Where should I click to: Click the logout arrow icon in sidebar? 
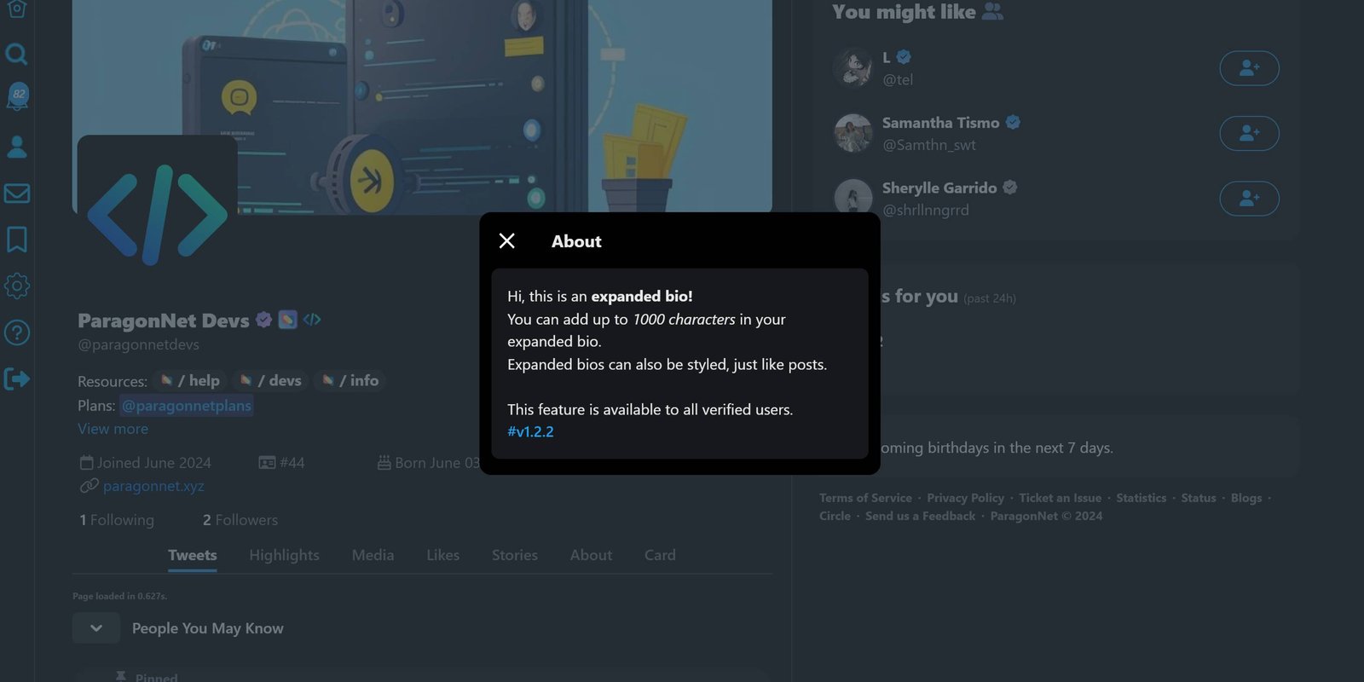tap(17, 379)
